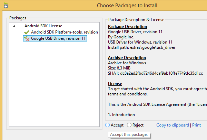Click 'USB Driver for Windows, revision 11' text
This screenshot has height=140, width=207.
(x=140, y=42)
